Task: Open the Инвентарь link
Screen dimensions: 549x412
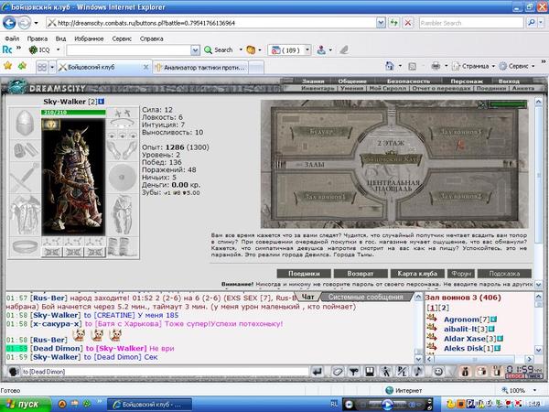Action: [x=318, y=88]
